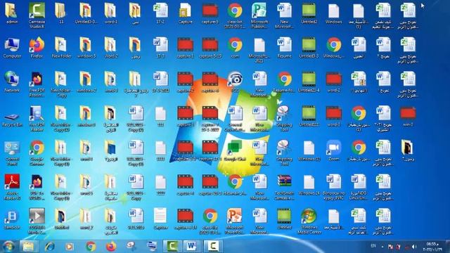Launch the TOSHIBA Media Controller shortcut
Viewport: 450px width, 253px height.
pos(37,221)
